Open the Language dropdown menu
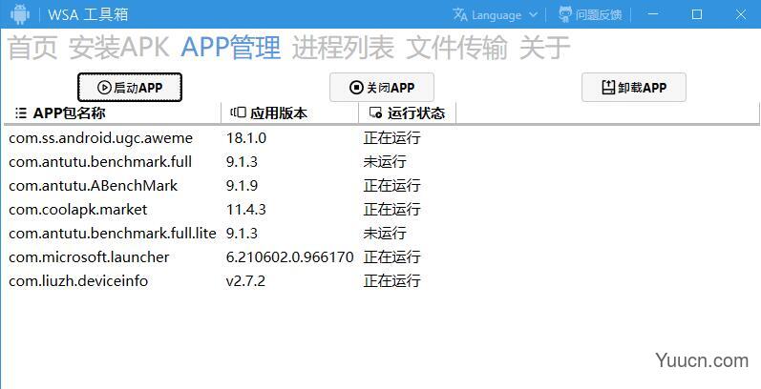This screenshot has height=389, width=761. click(496, 14)
